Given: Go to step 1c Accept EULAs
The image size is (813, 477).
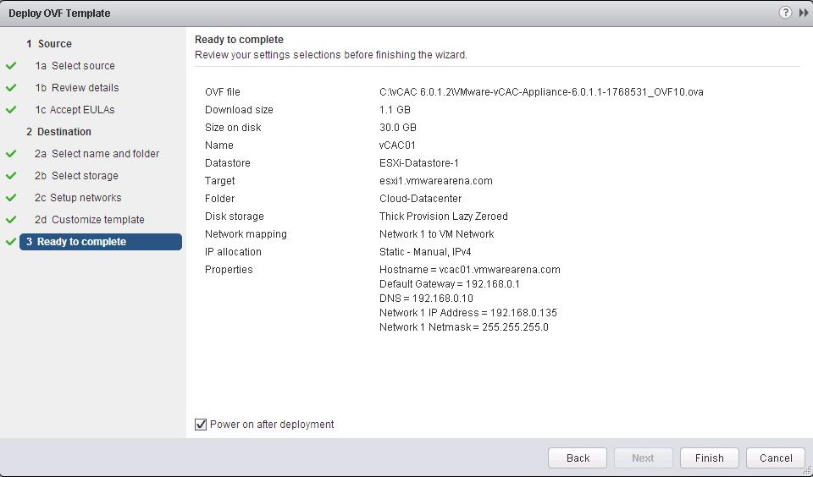Looking at the screenshot, I should (x=75, y=110).
